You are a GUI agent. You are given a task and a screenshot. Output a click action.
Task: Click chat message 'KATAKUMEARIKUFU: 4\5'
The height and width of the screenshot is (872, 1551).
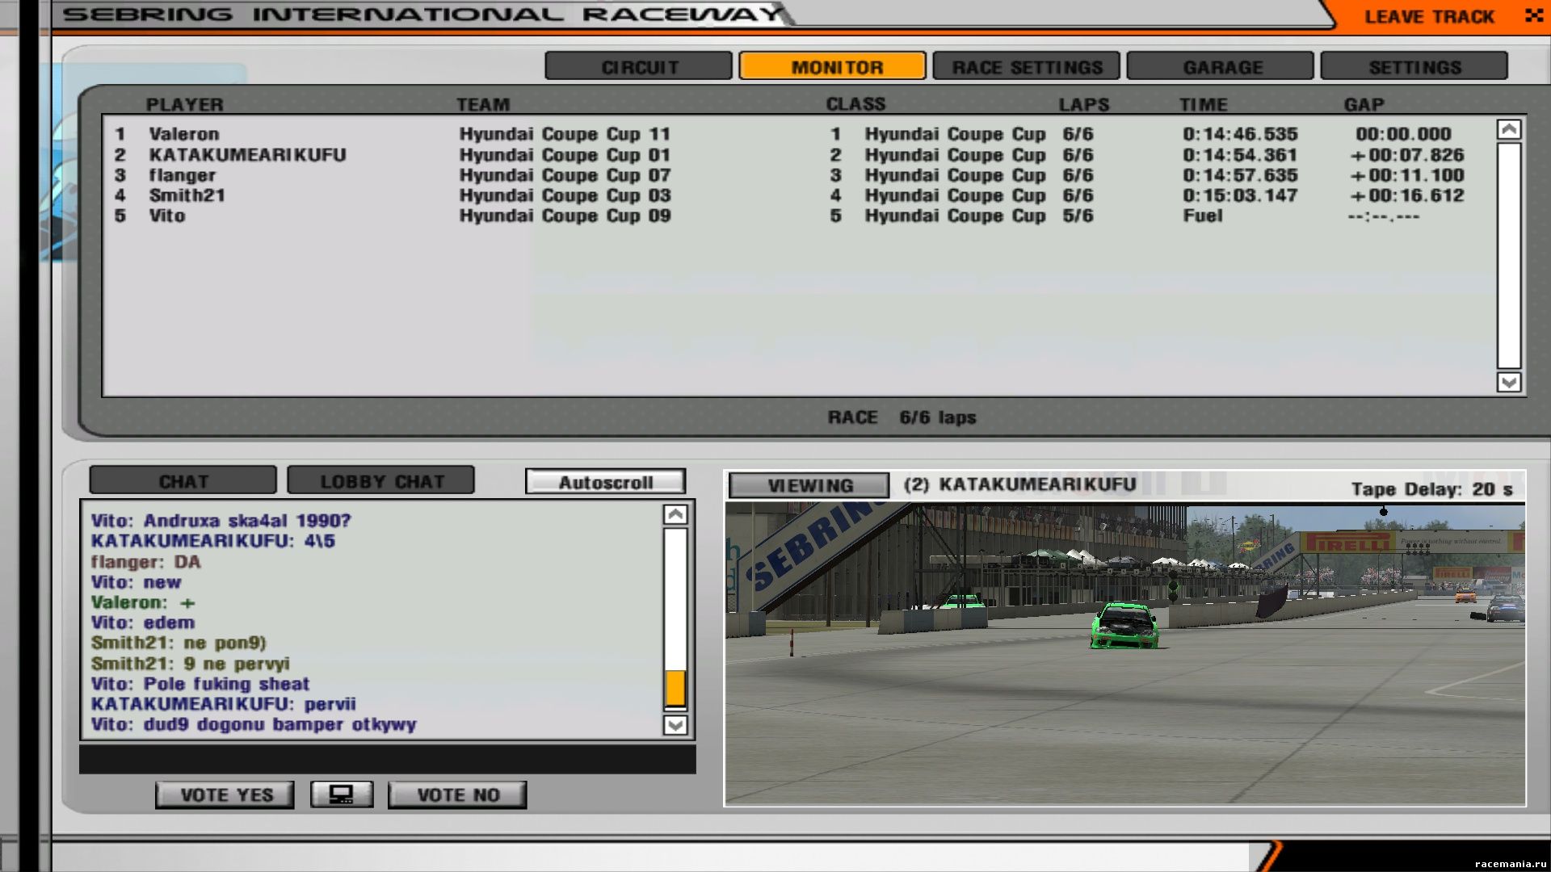point(212,541)
